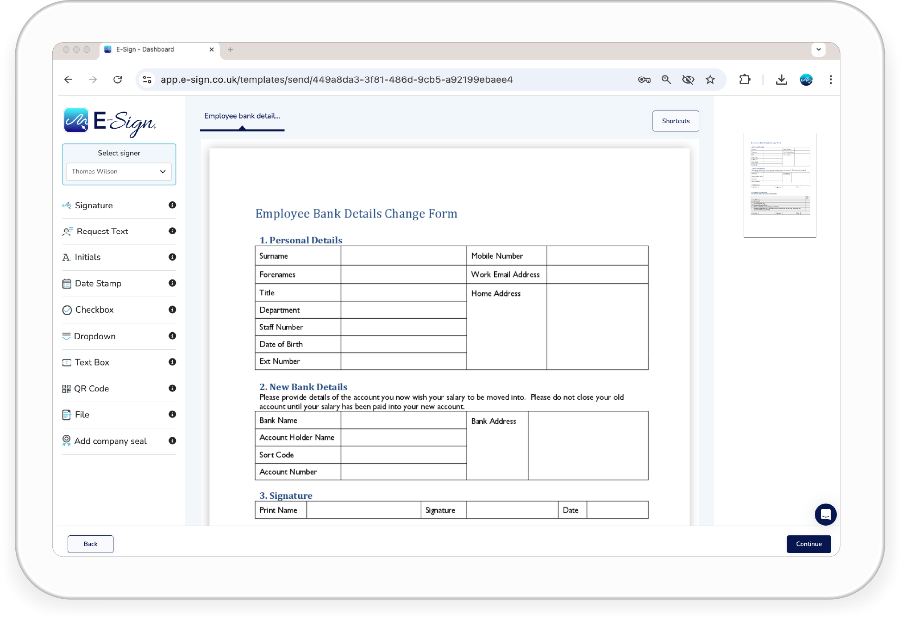Show info for the Initials field

click(x=172, y=257)
